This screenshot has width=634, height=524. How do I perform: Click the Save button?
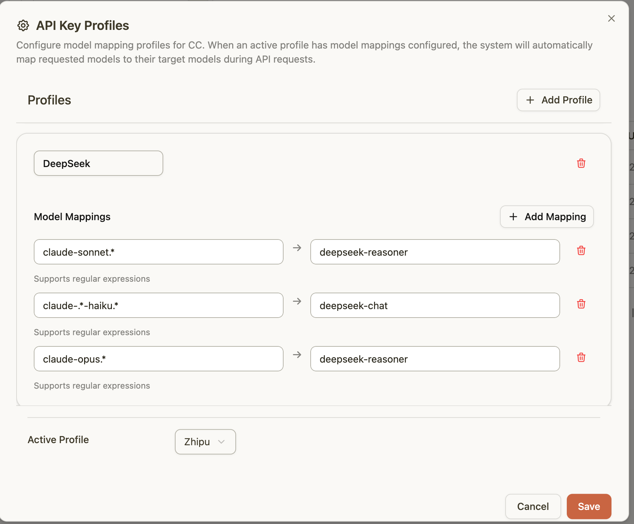589,506
